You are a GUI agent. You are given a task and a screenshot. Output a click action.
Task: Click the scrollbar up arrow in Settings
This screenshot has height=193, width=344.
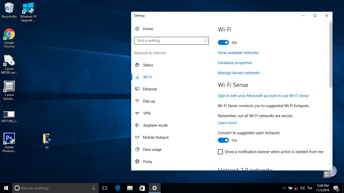(331, 21)
